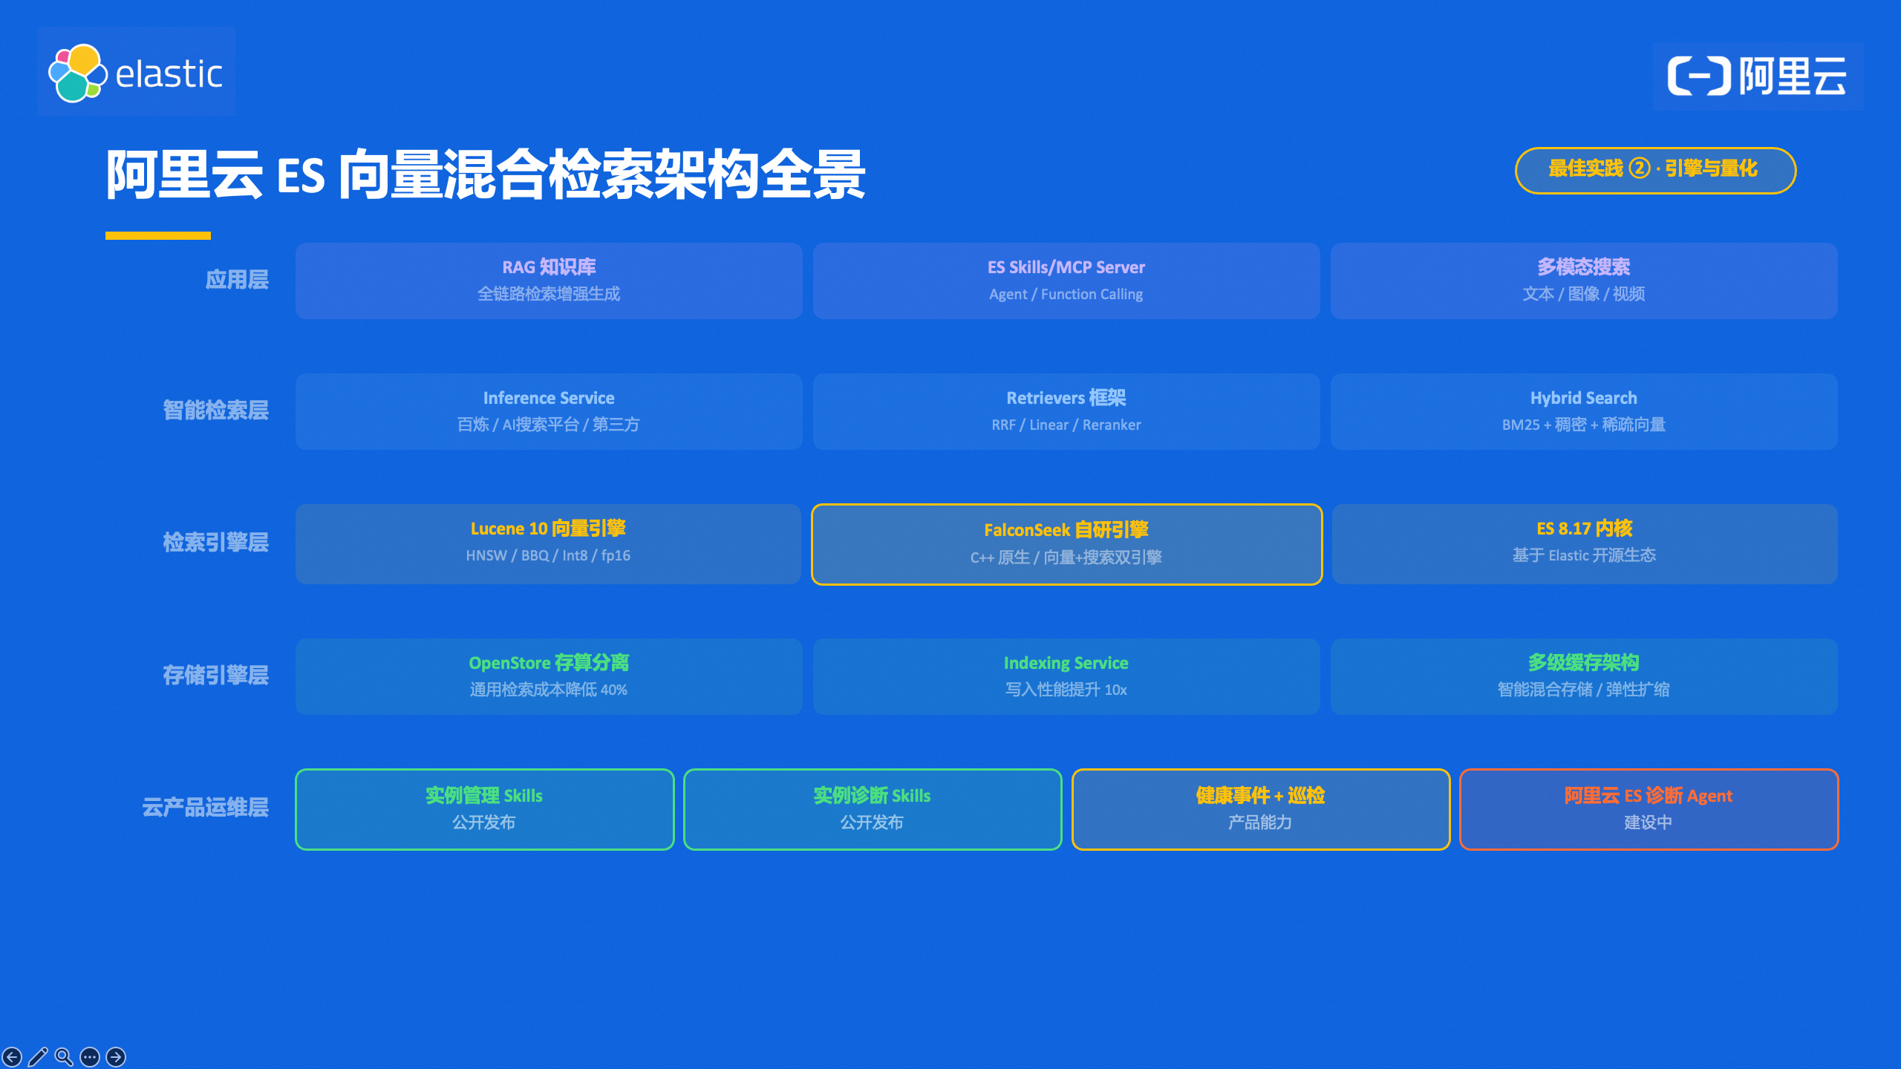The height and width of the screenshot is (1069, 1901).
Task: Click the 最佳实践 ② · 引擎与量化 badge
Action: pyautogui.click(x=1655, y=170)
